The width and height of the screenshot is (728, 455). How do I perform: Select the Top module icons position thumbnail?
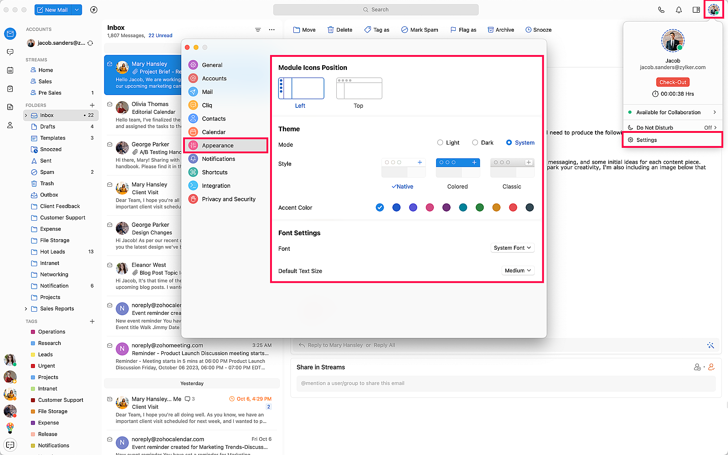[x=359, y=88]
